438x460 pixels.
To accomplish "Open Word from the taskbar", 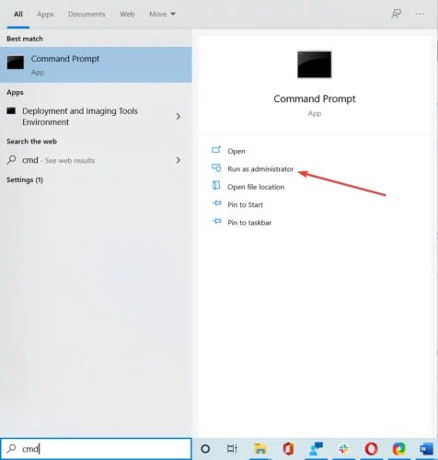I will (x=426, y=449).
